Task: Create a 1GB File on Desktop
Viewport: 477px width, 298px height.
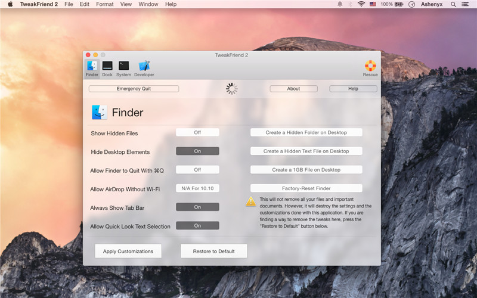Action: tap(306, 170)
